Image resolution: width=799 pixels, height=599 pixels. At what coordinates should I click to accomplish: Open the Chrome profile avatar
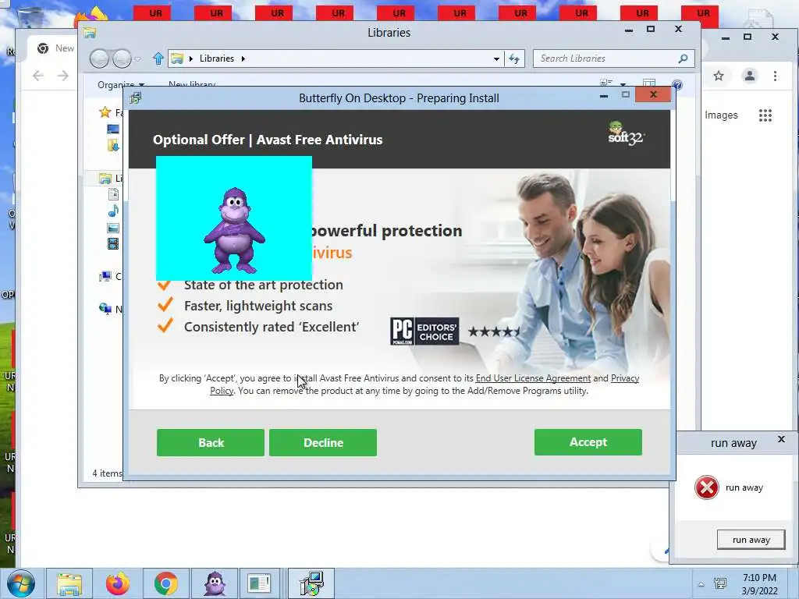(750, 76)
